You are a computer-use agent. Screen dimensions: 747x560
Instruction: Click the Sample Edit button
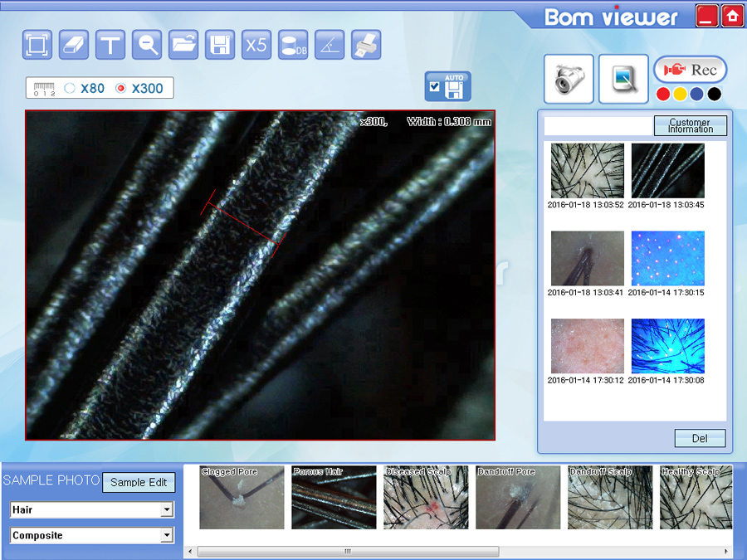[139, 482]
